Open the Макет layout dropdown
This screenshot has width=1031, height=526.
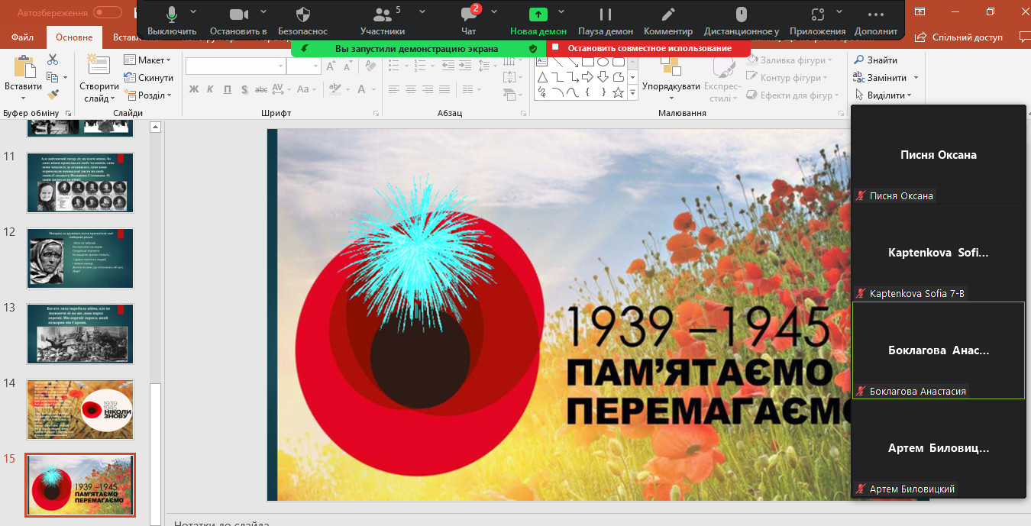click(147, 60)
